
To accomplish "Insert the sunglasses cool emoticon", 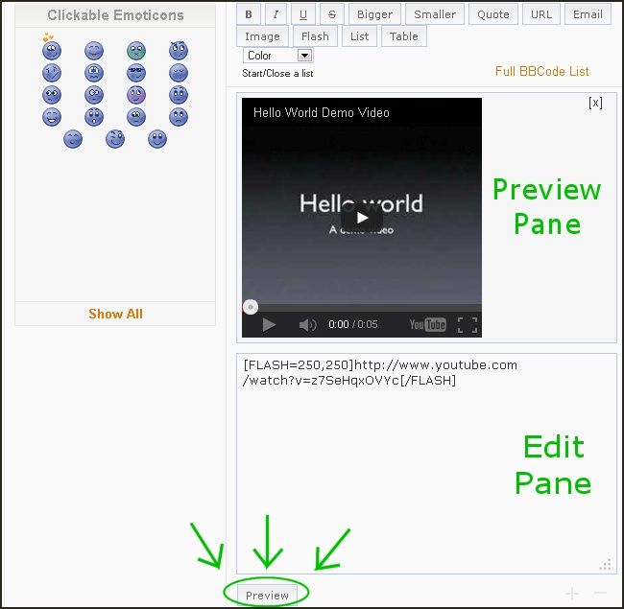I will 136,73.
